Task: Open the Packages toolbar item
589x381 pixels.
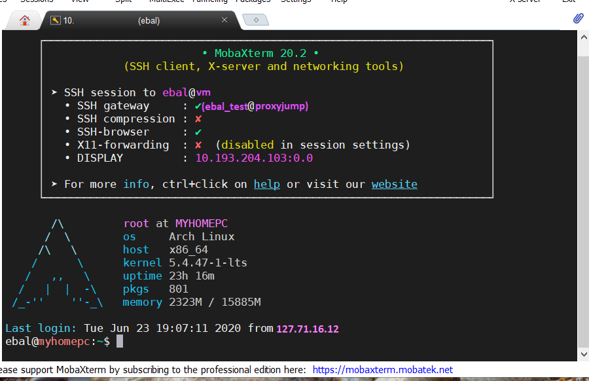Action: [253, 2]
